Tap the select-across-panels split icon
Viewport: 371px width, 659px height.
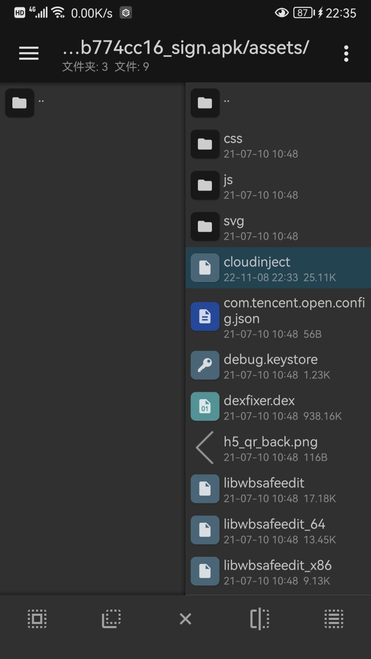click(x=260, y=619)
